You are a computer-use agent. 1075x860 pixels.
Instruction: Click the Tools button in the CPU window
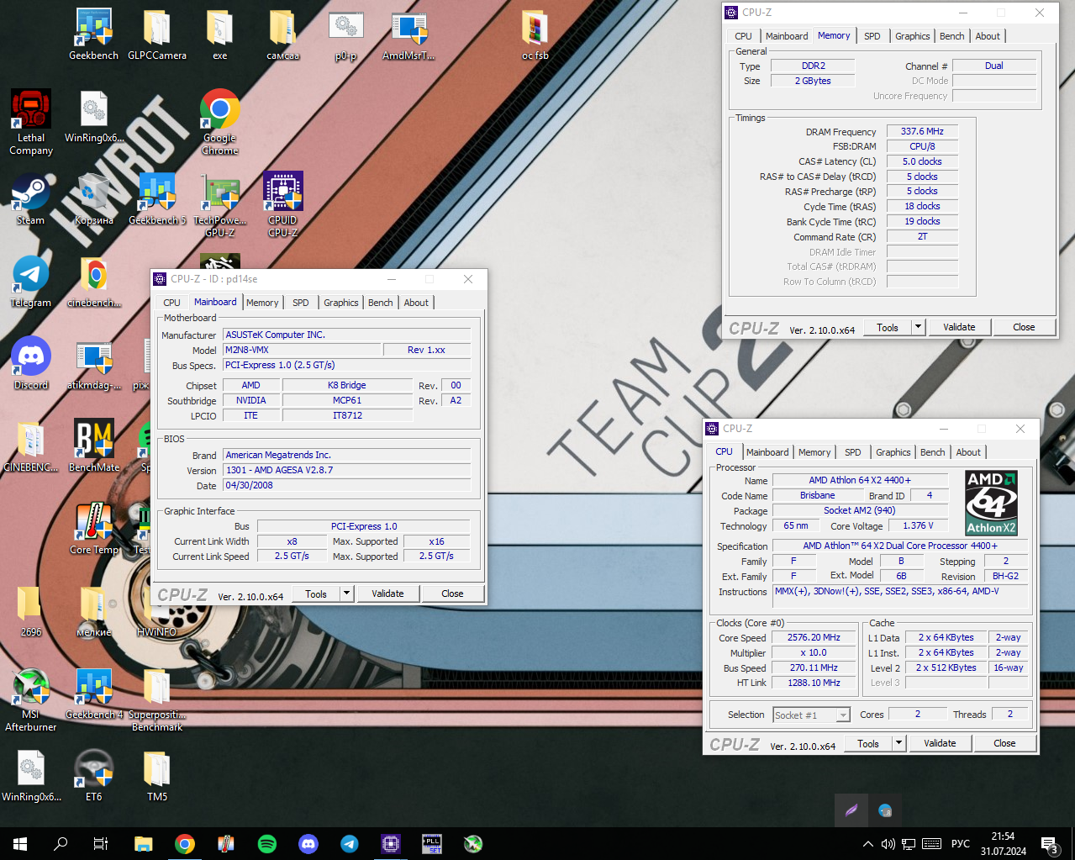[x=868, y=743]
